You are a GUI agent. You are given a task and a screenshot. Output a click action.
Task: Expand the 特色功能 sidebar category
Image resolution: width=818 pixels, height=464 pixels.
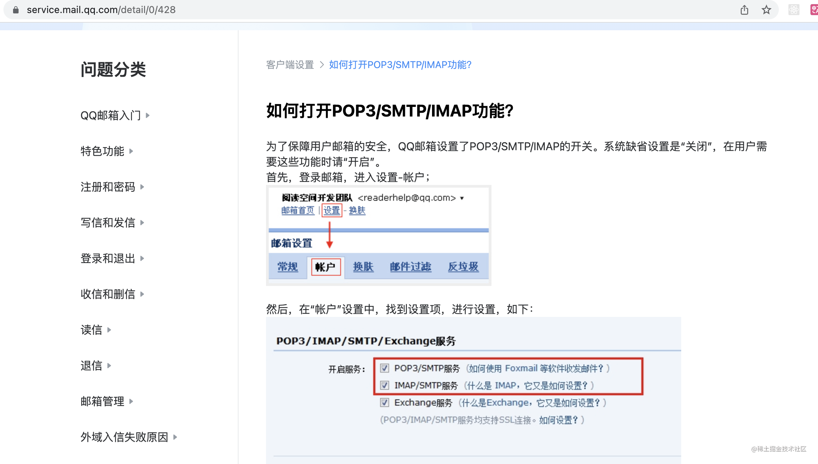coord(107,151)
